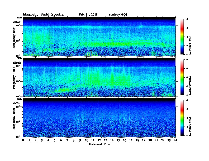Click the '-2' value on dZ/dt color bar
The width and height of the screenshot is (209, 161).
tap(187, 100)
